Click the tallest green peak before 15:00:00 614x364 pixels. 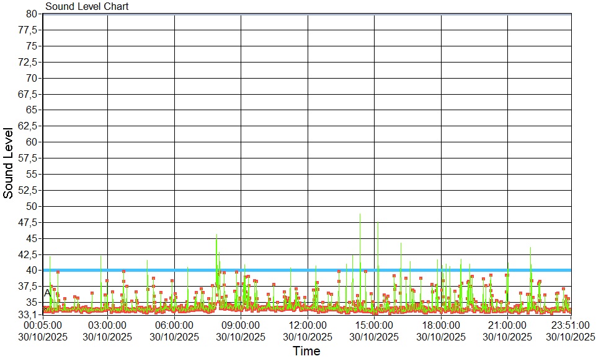(360, 217)
